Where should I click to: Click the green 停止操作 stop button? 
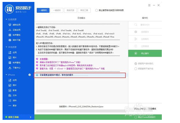pos(145,53)
